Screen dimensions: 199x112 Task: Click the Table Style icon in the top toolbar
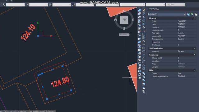(x=50, y=5)
